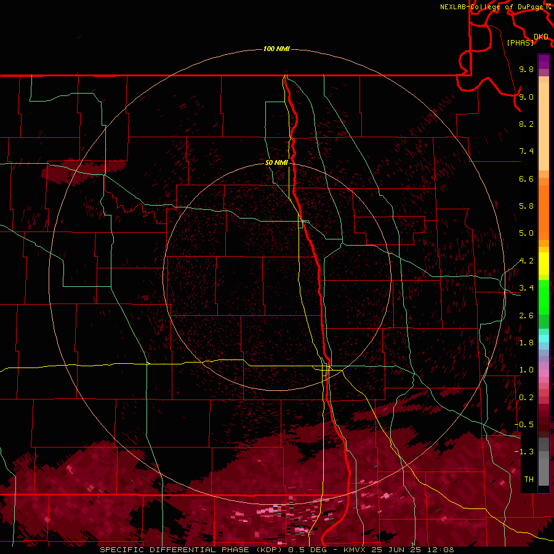Click the 1.8 value on color scale
Screen dimensions: 554x554
(x=526, y=343)
